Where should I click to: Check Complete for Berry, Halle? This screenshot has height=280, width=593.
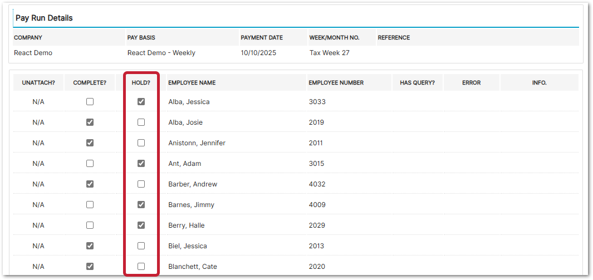pyautogui.click(x=90, y=225)
